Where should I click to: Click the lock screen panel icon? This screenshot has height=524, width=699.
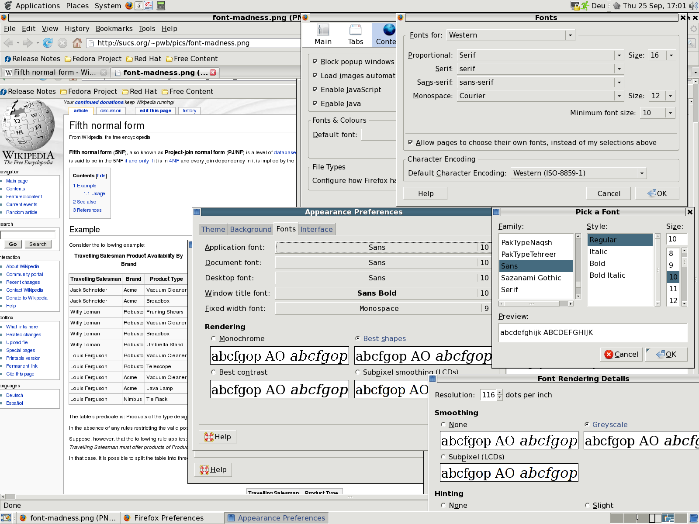(x=575, y=6)
